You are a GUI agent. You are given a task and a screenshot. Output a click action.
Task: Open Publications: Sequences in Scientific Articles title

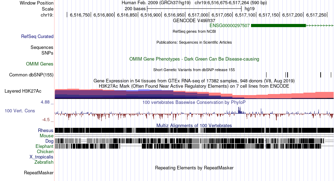point(194,42)
